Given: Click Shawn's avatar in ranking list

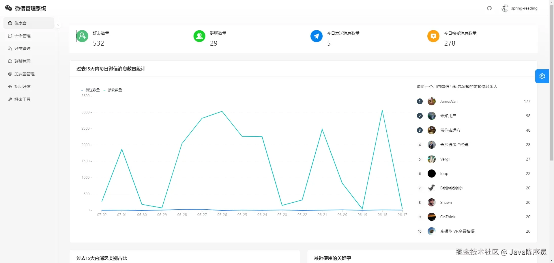Looking at the screenshot, I should click(432, 202).
